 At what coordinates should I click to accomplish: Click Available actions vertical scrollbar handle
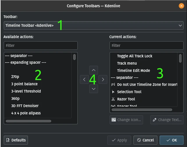(x=74, y=57)
